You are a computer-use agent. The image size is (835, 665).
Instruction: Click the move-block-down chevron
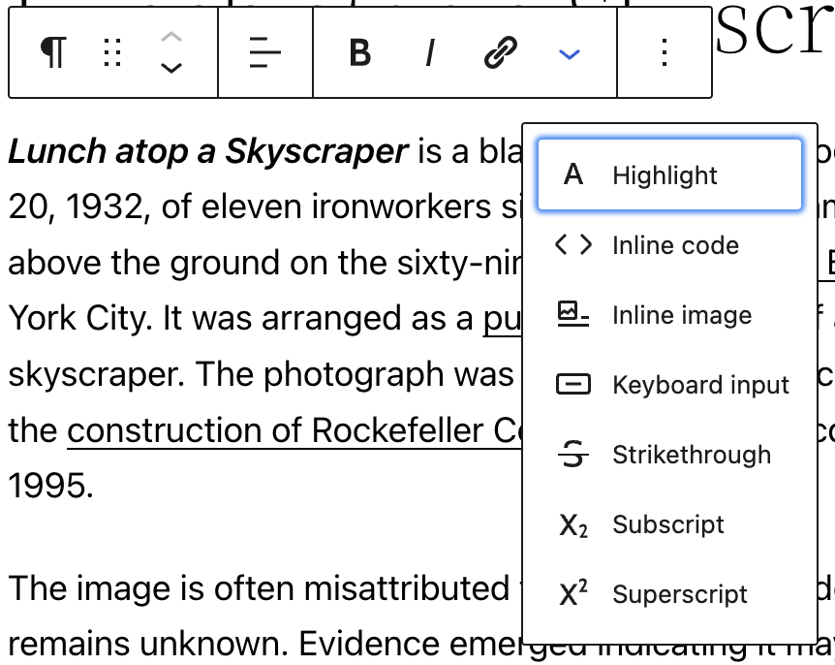coord(171,67)
